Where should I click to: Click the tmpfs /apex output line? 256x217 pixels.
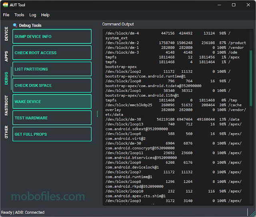(172, 57)
